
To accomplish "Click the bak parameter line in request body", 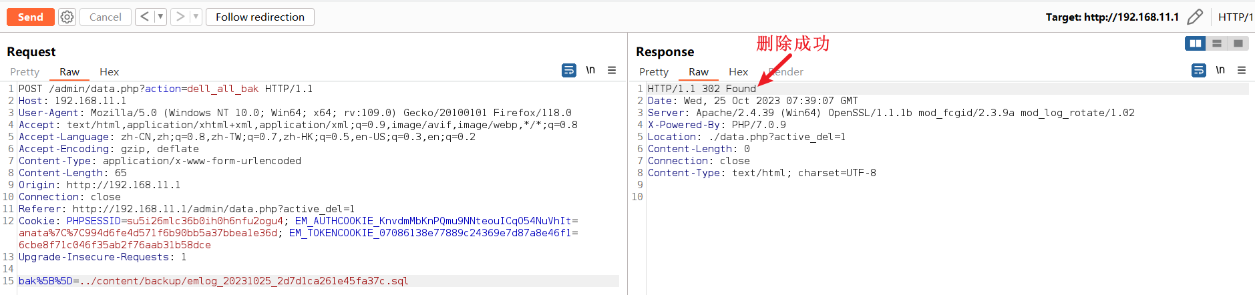I will pyautogui.click(x=214, y=281).
